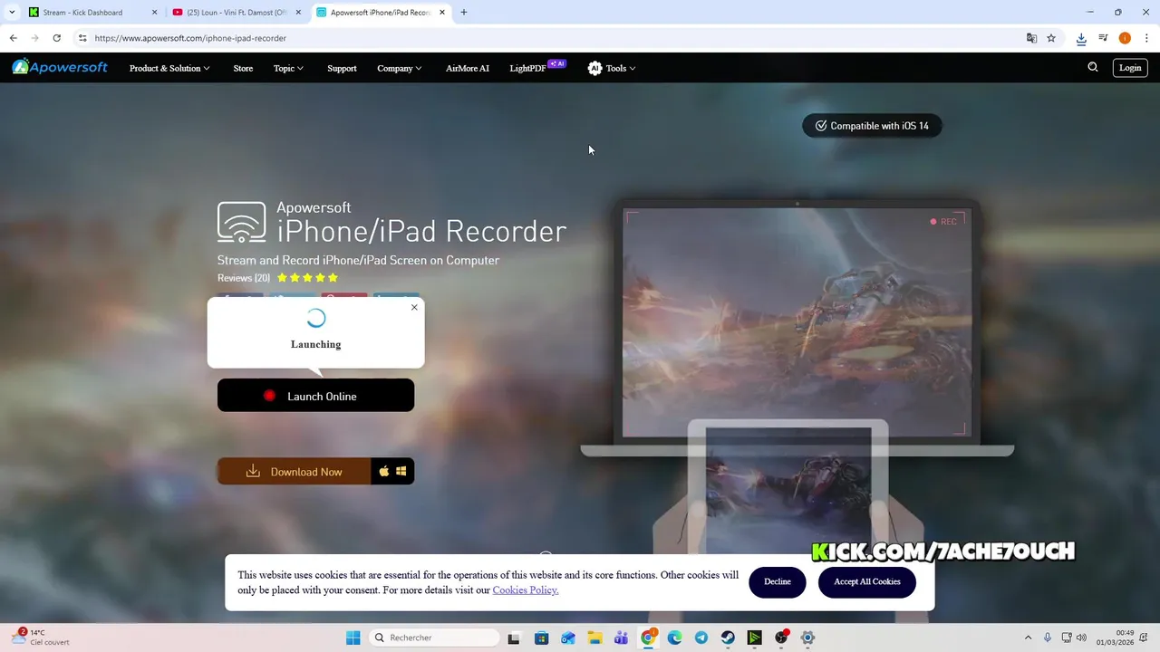The image size is (1160, 652).
Task: Click the microphone icon in system tray
Action: tap(1048, 638)
